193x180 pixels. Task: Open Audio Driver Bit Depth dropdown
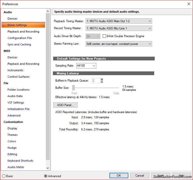(93, 36)
